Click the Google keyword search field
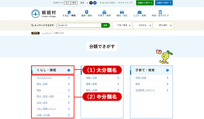 [79, 25]
